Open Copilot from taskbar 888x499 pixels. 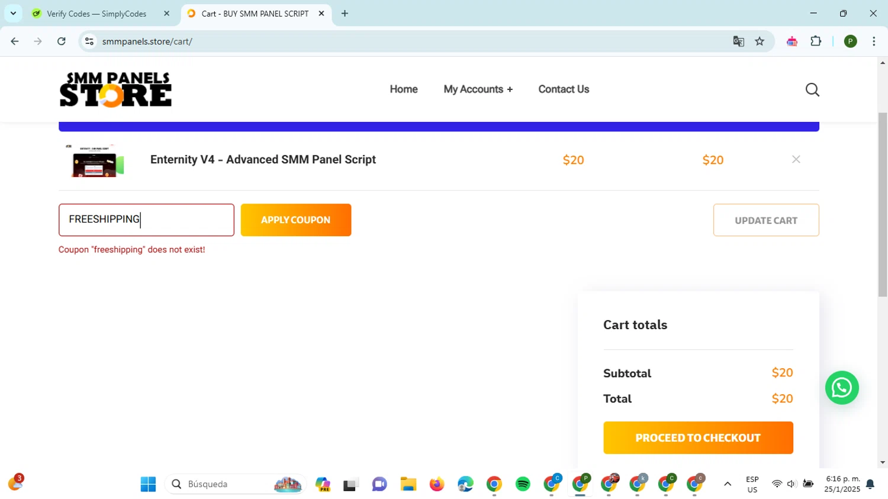(x=323, y=484)
